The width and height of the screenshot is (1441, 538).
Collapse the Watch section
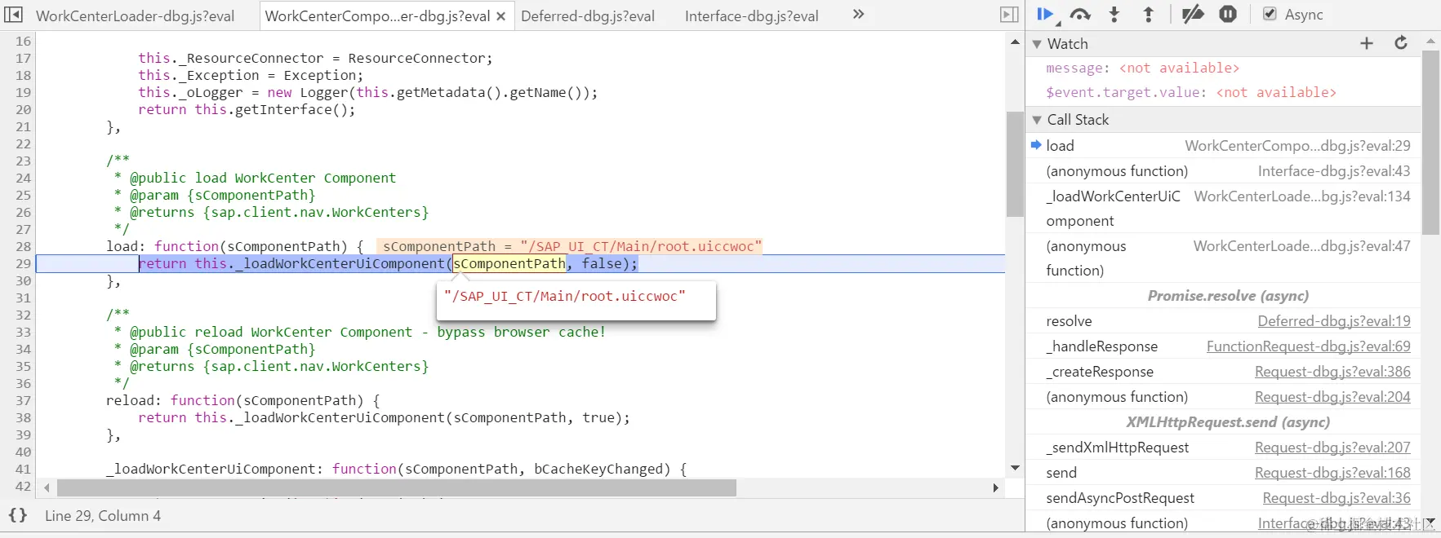click(x=1037, y=44)
